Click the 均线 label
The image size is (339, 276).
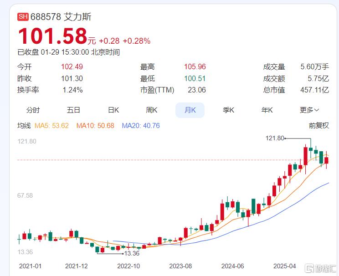click(x=24, y=126)
